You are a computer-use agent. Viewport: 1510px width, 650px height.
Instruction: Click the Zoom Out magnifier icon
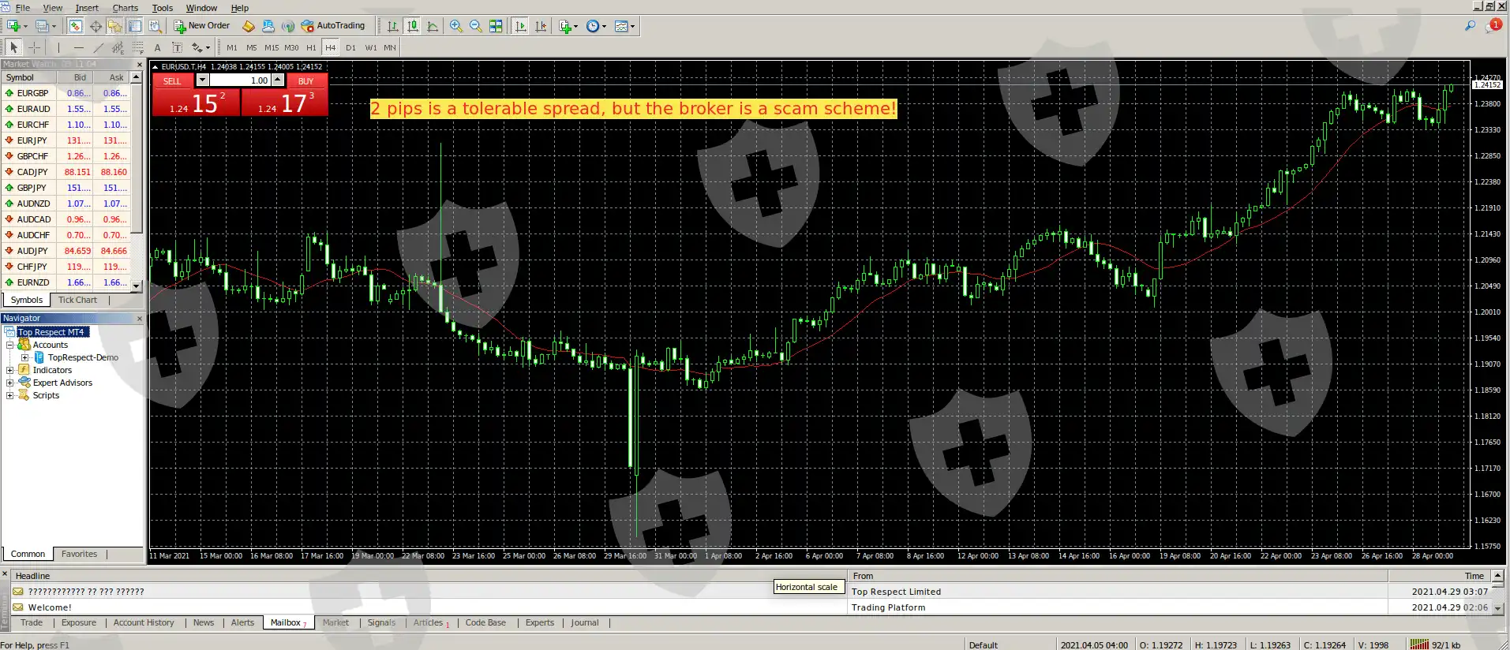coord(475,26)
